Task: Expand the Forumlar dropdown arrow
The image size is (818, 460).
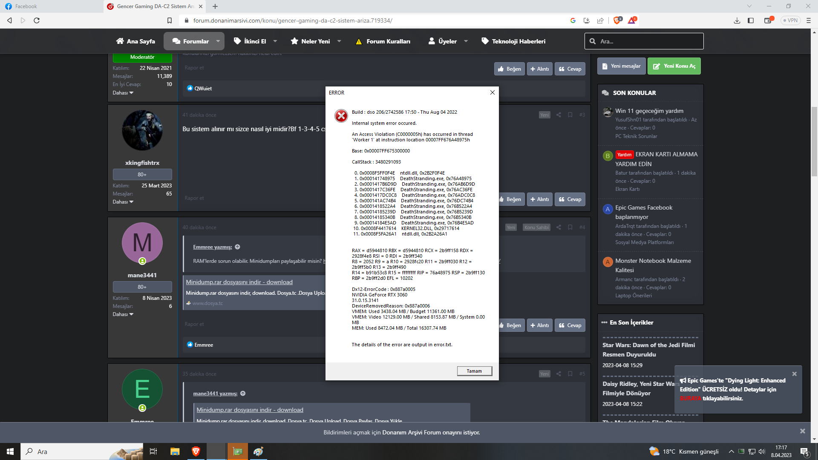Action: coord(218,41)
